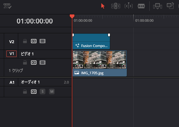Select the Fusion Composition clip on V2
Viewport: 179px width, 127px height.
(x=91, y=41)
